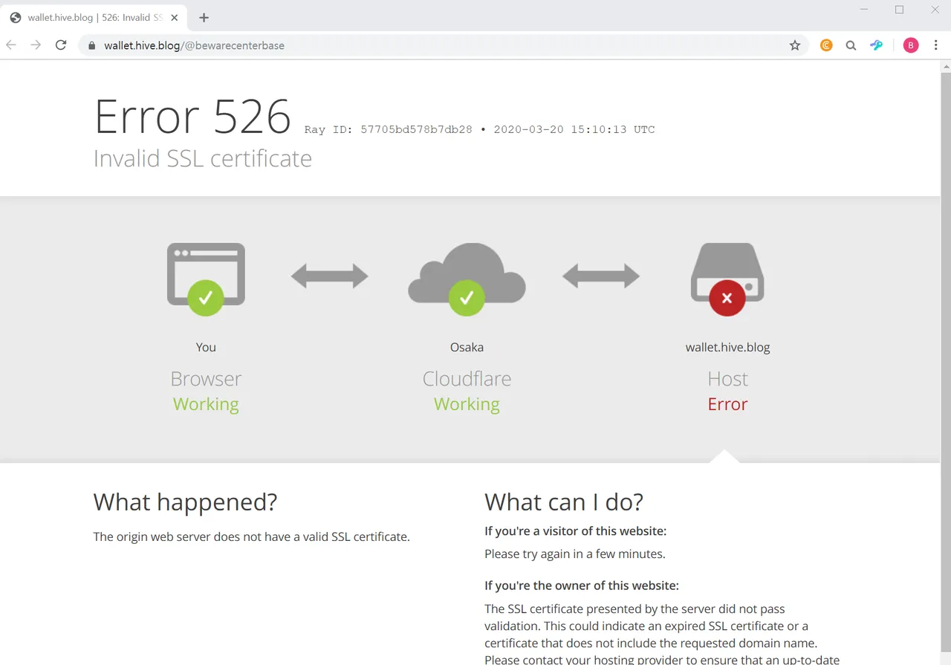Click the address bar URL
951x665 pixels.
(194, 45)
